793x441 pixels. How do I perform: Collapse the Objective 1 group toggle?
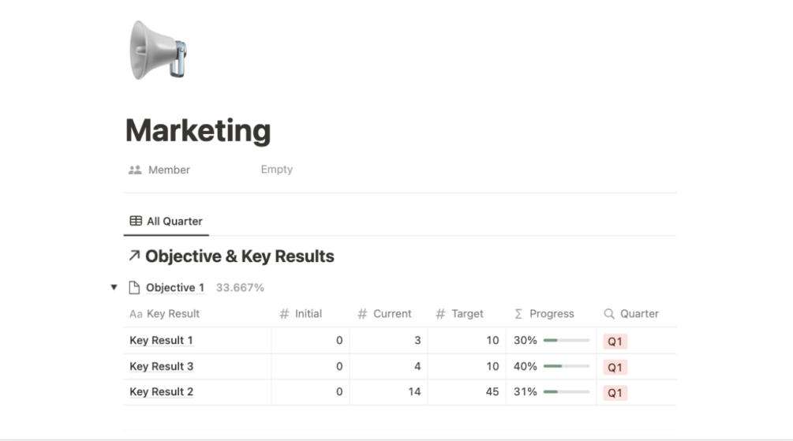point(114,287)
